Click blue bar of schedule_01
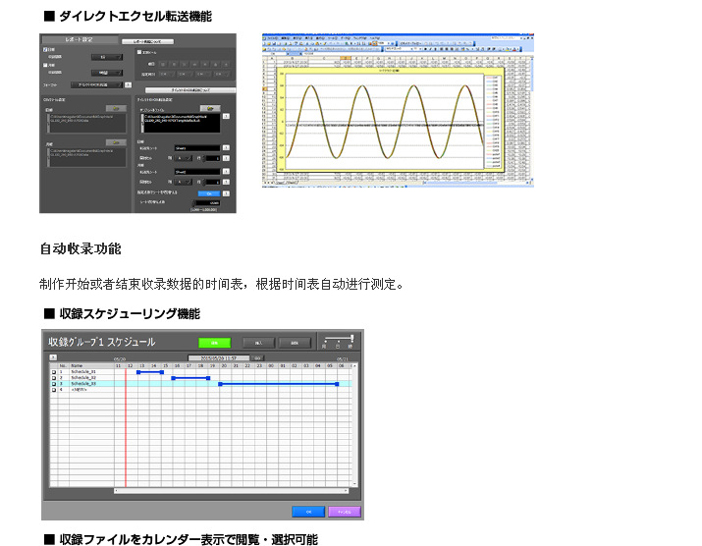This screenshot has height=546, width=702. coord(150,372)
